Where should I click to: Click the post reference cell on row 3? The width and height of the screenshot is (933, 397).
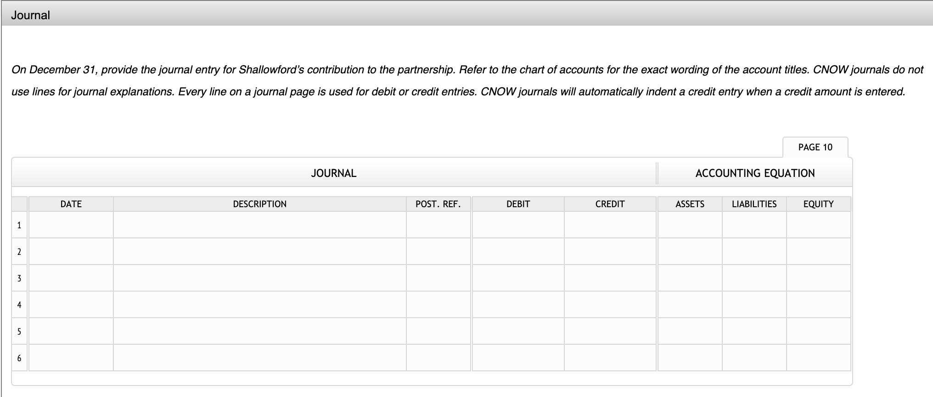(x=438, y=278)
